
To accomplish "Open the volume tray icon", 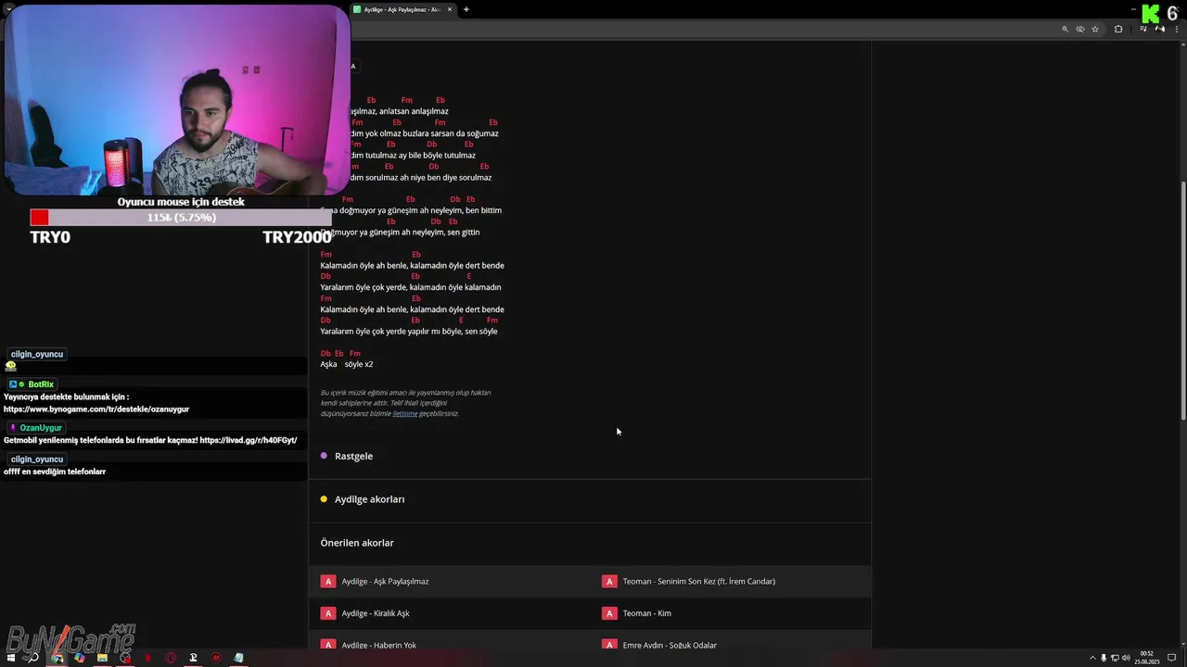I will pos(1125,658).
